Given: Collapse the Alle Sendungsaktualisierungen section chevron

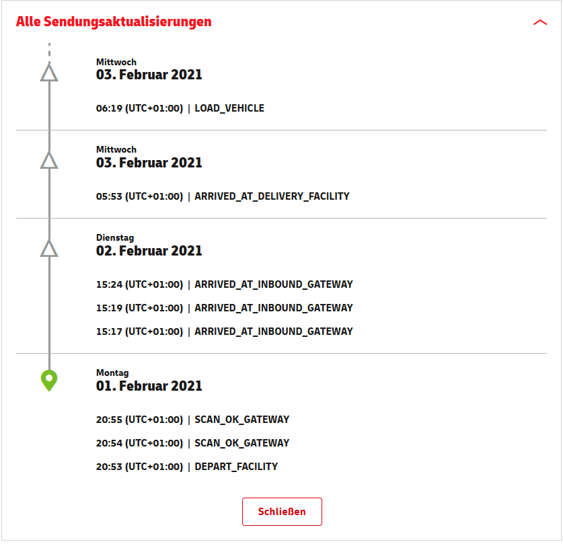Looking at the screenshot, I should coord(539,23).
